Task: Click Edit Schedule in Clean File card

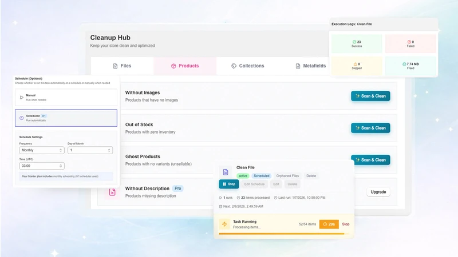Action: tap(254, 184)
